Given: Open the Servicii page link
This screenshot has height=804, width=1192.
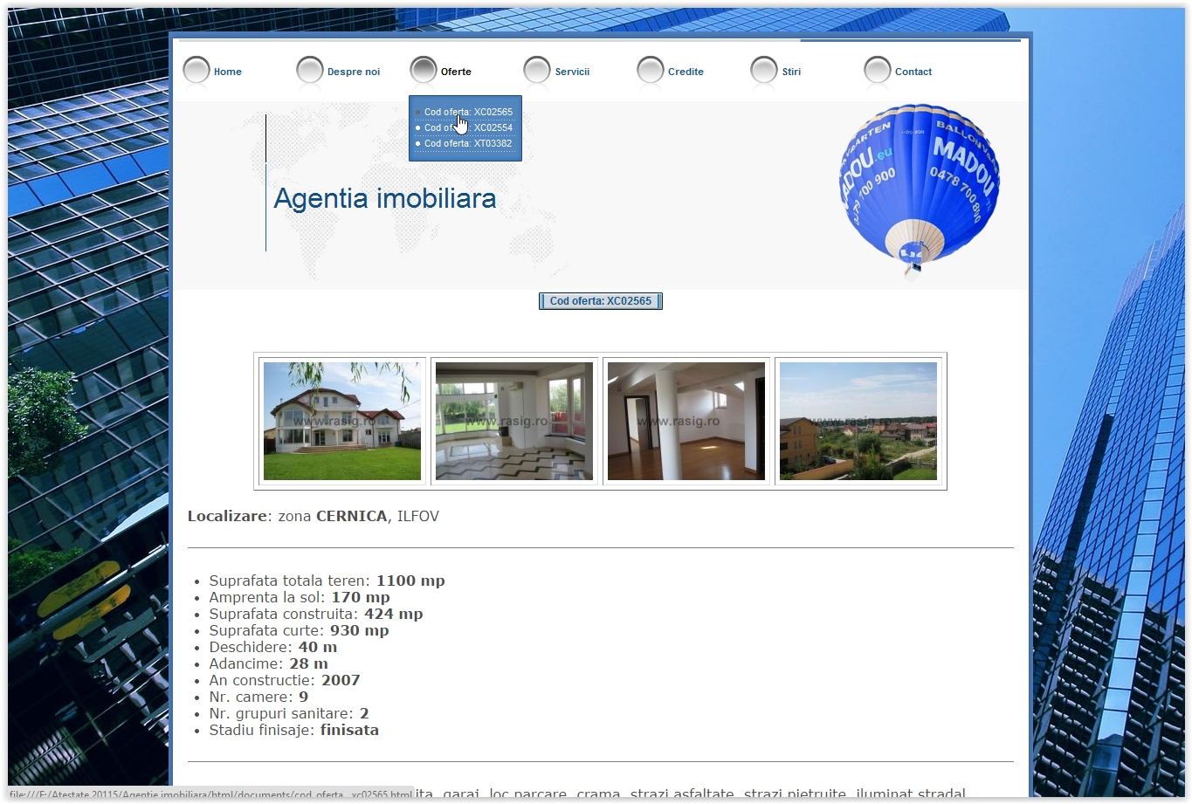Looking at the screenshot, I should click(572, 72).
